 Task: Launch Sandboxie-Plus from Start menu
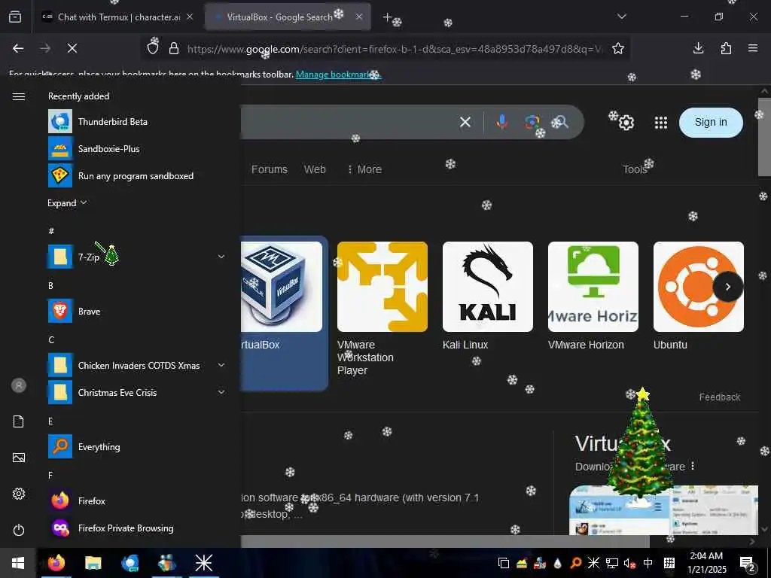138,148
